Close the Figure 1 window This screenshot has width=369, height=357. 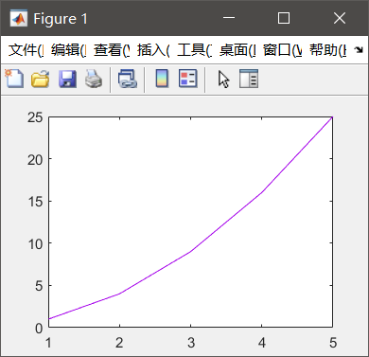[x=340, y=18]
